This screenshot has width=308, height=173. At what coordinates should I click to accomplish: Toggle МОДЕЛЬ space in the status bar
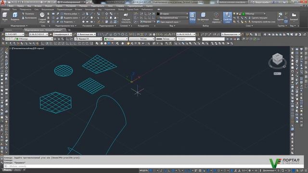[143, 171]
